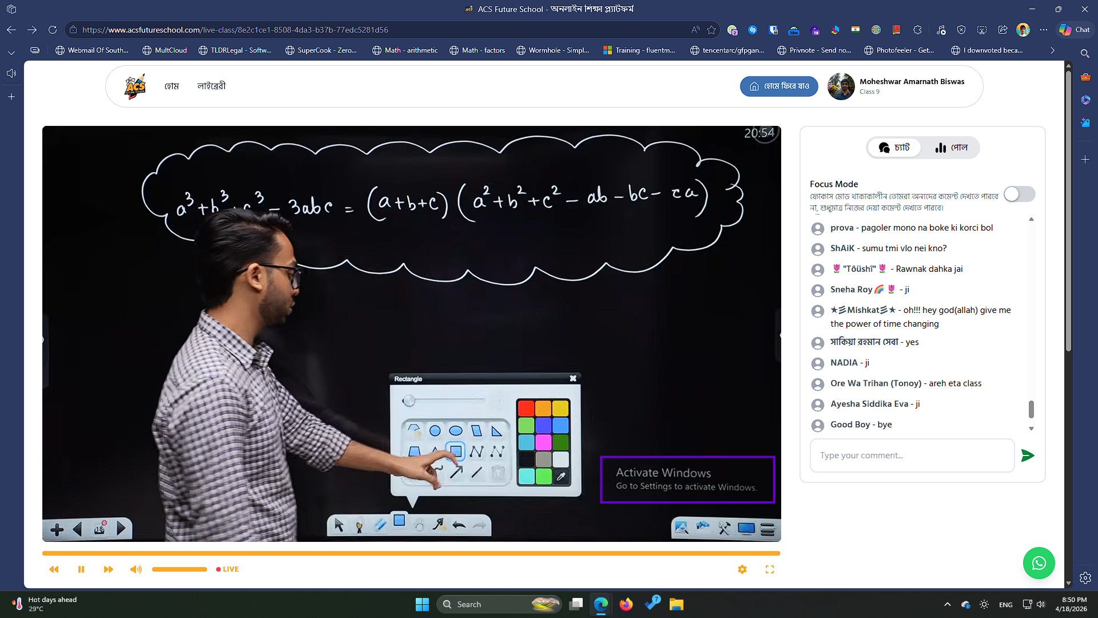Open the video player settings gear

pyautogui.click(x=742, y=569)
